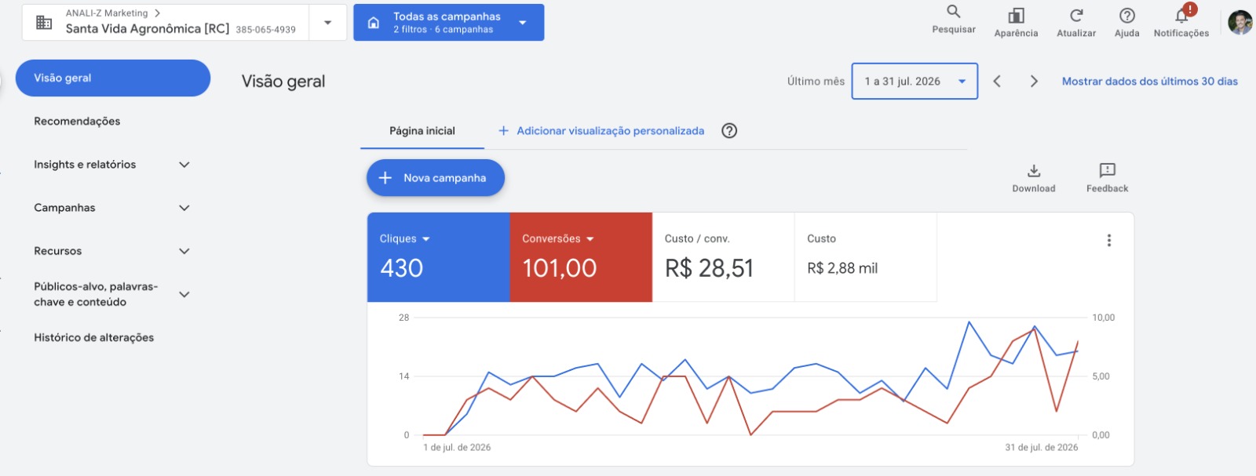Click the 101,00 conversions value
1256x476 pixels.
click(560, 268)
